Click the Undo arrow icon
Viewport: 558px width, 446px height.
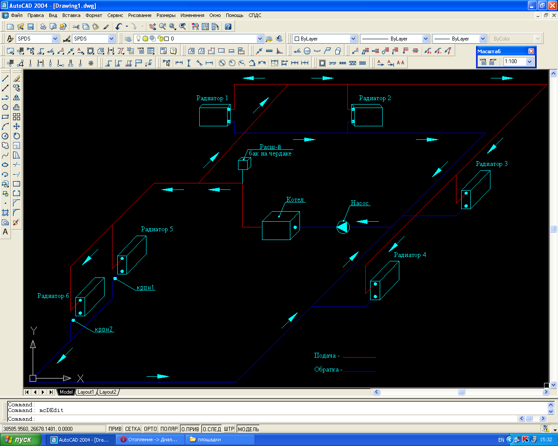[119, 27]
